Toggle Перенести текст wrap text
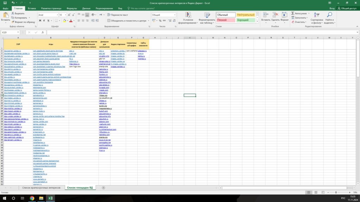 point(117,15)
